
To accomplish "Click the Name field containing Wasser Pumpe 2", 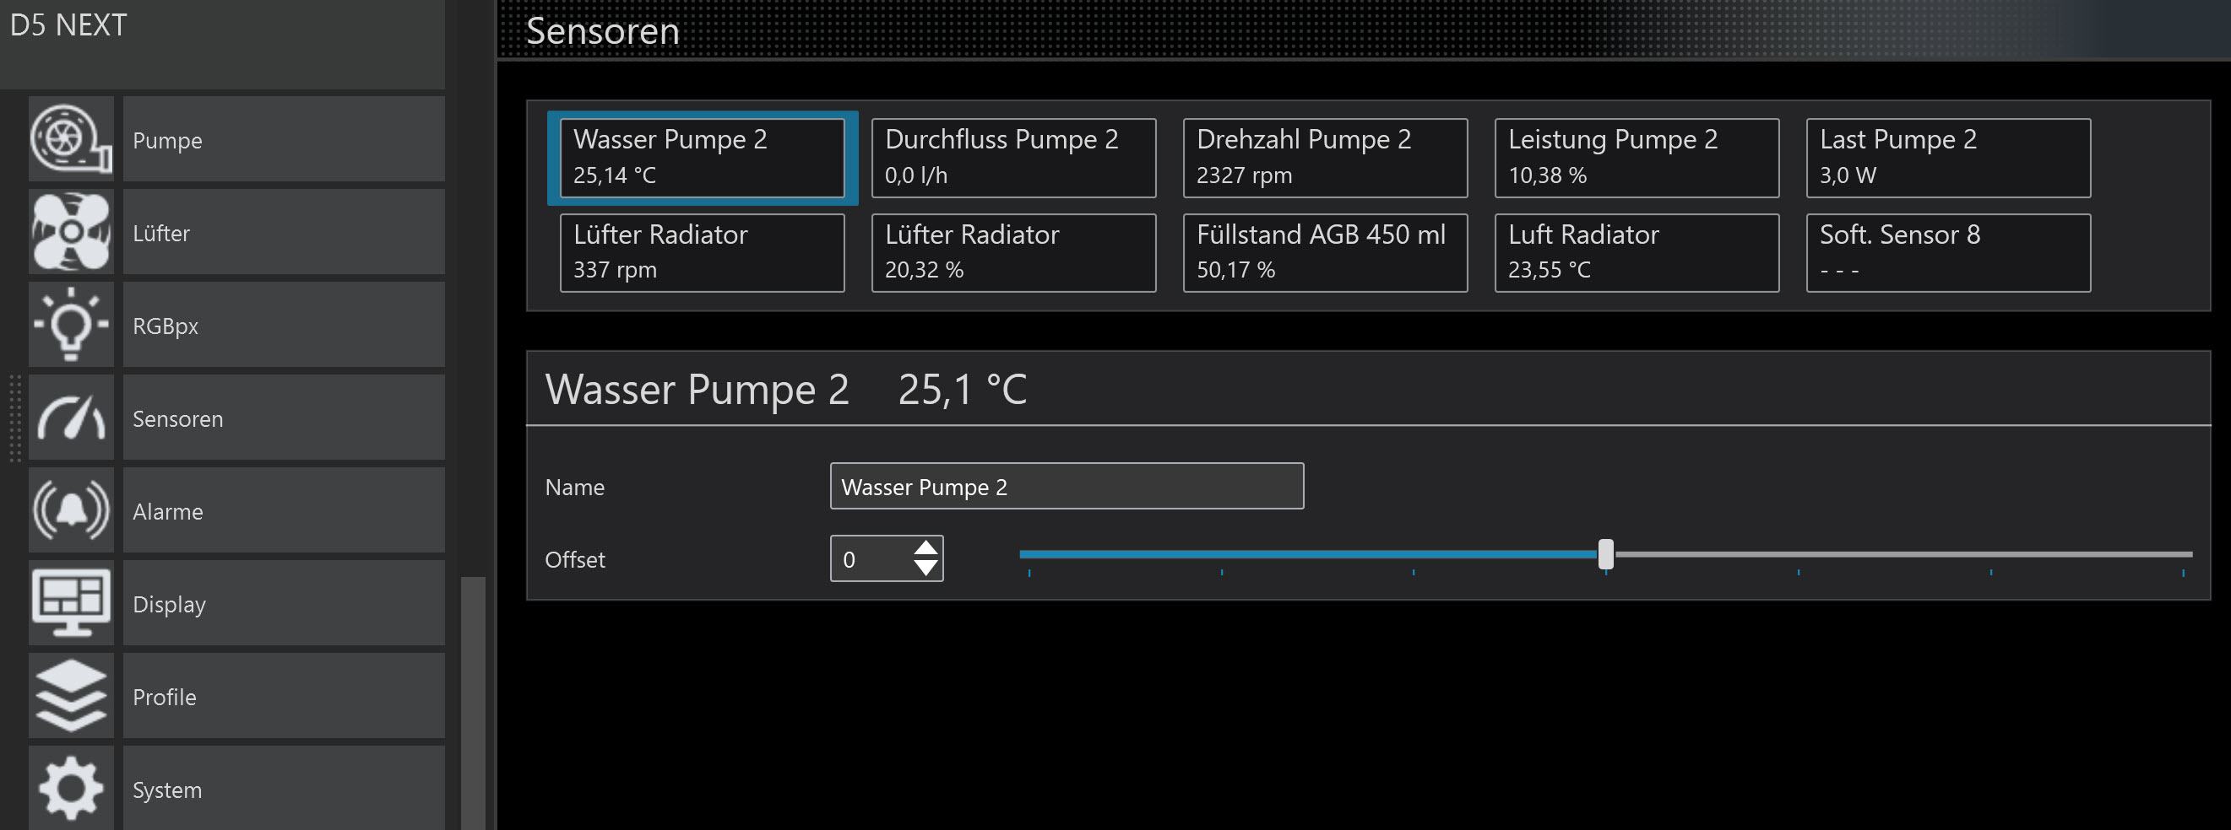I will [x=1067, y=487].
